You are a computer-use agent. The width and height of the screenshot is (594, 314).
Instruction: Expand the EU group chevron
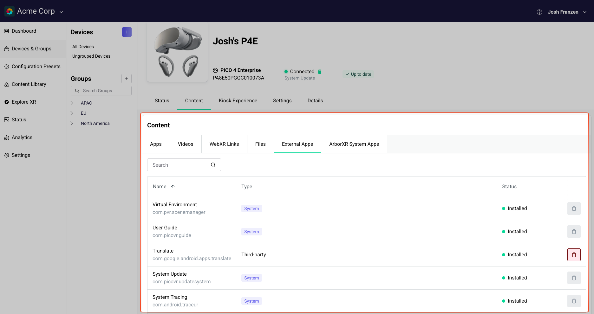[72, 113]
